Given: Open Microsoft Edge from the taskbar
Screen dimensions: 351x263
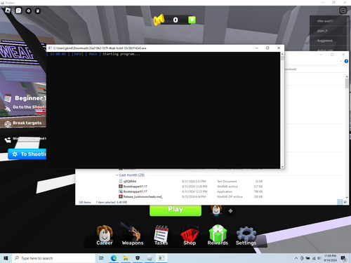Looking at the screenshot, I should coord(114,258).
